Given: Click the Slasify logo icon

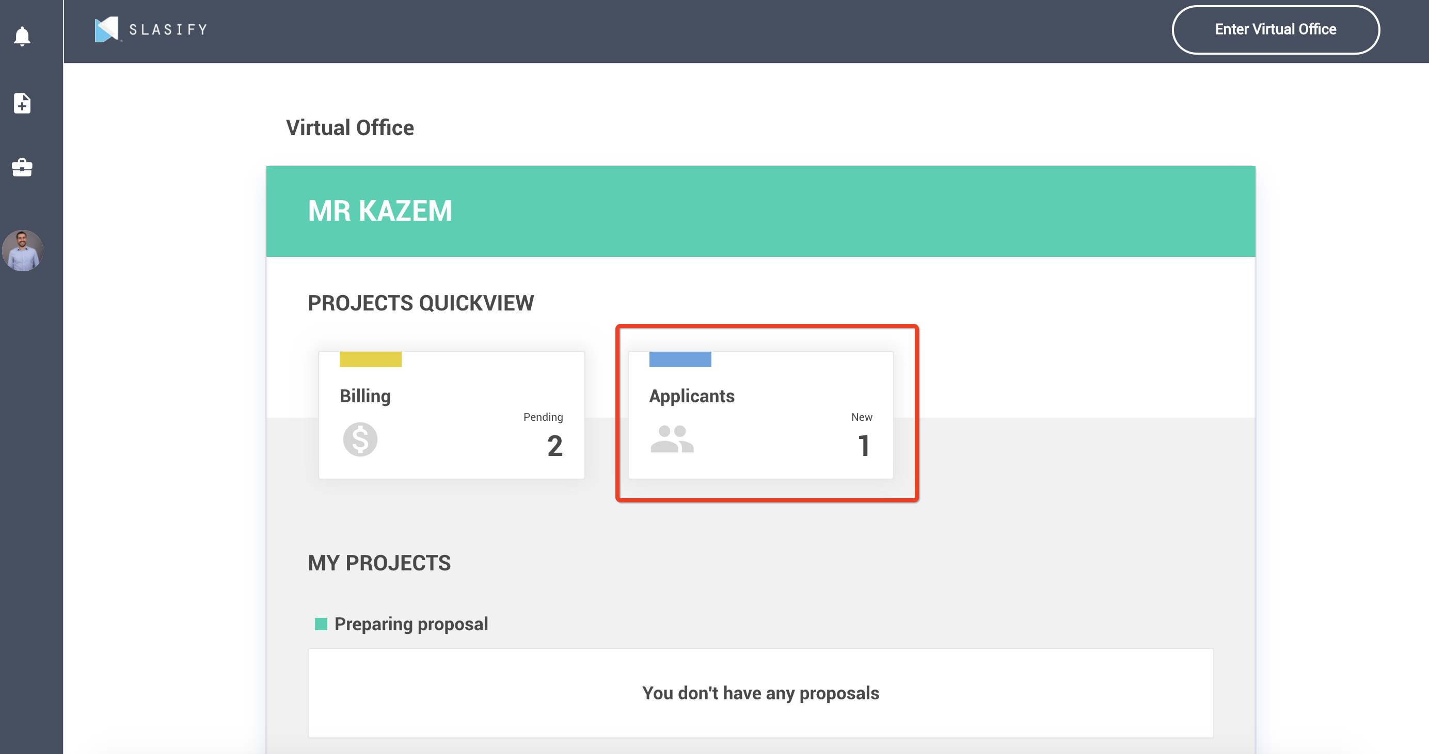Looking at the screenshot, I should click(106, 29).
